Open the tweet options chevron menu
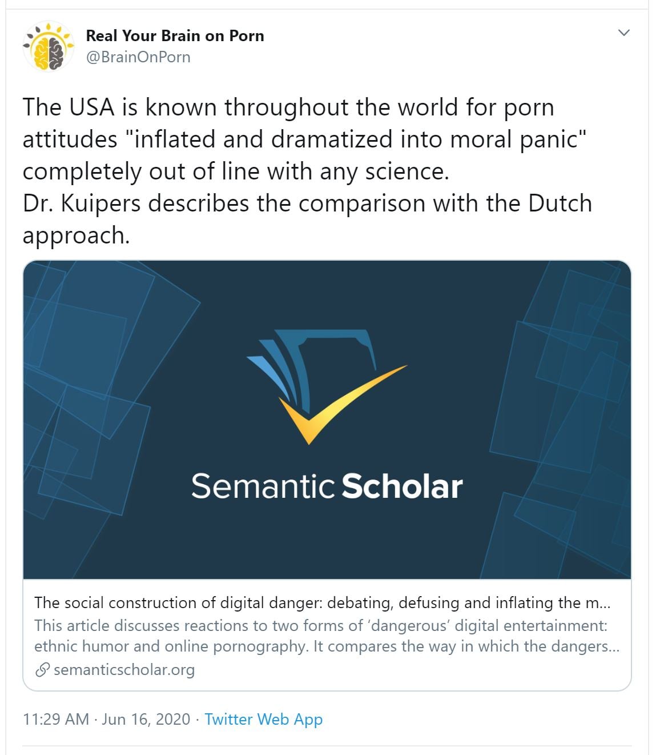The image size is (660, 755). point(624,33)
